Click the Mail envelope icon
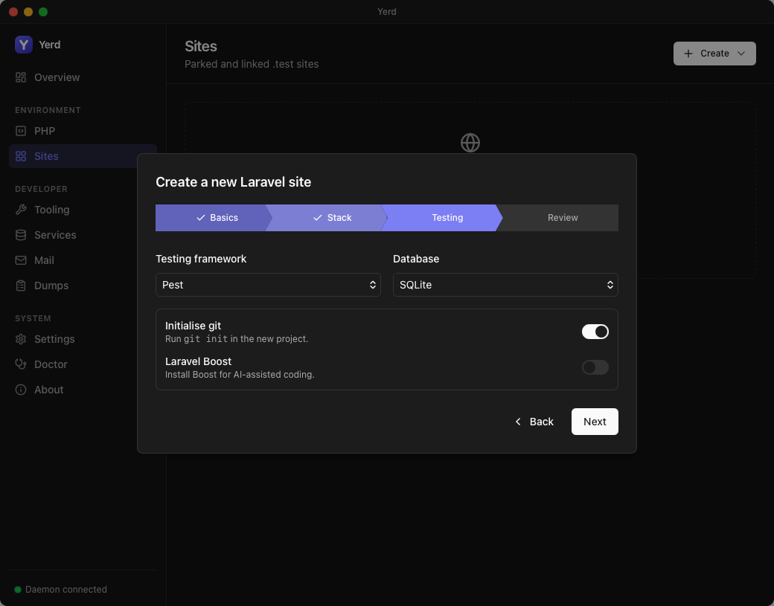 (21, 260)
